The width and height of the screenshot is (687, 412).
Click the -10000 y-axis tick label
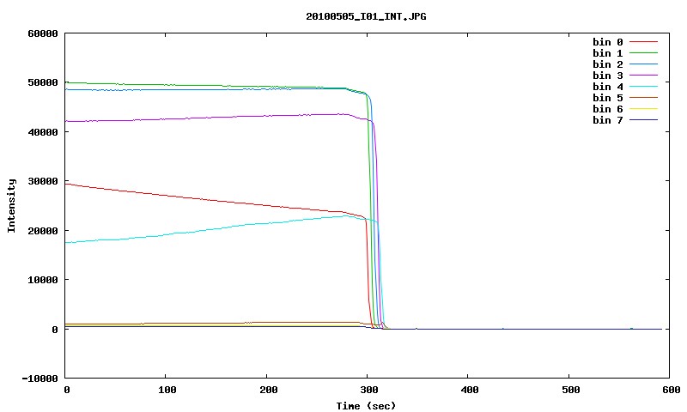[40, 379]
